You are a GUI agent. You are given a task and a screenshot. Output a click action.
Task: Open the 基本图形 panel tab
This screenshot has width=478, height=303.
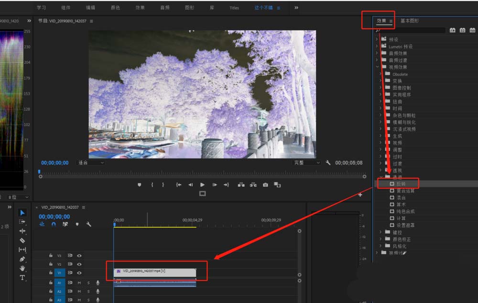(410, 21)
